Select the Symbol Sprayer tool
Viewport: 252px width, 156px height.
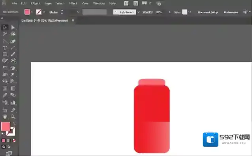click(x=5, y=103)
